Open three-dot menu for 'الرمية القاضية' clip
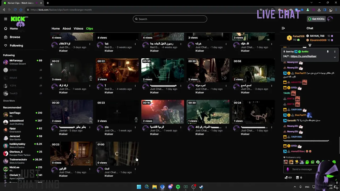Screen dimensions: 340x191 coord(181,127)
